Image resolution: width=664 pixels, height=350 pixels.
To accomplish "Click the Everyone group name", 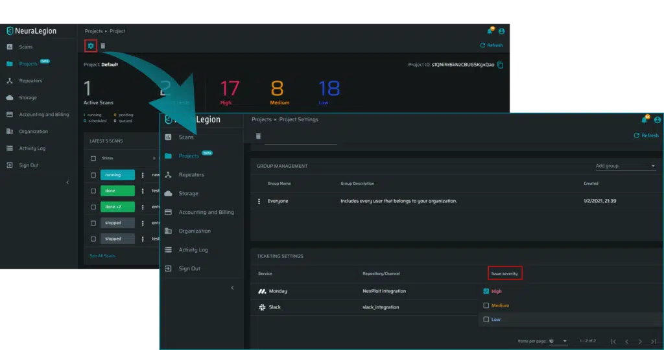I will click(x=278, y=201).
